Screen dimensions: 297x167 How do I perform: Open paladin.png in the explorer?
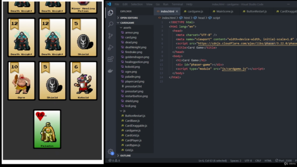tap(132, 77)
